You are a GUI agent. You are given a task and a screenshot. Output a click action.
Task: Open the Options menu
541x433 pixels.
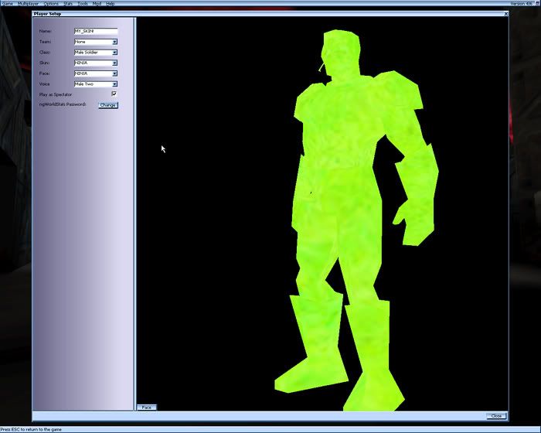(x=51, y=4)
